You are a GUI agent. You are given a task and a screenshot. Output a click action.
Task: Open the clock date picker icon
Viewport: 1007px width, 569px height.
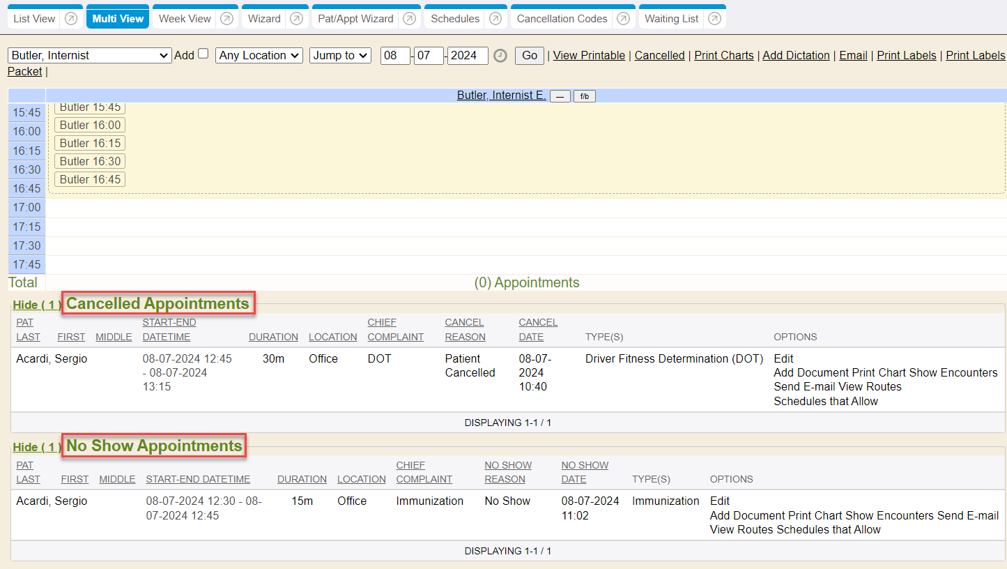pos(500,56)
